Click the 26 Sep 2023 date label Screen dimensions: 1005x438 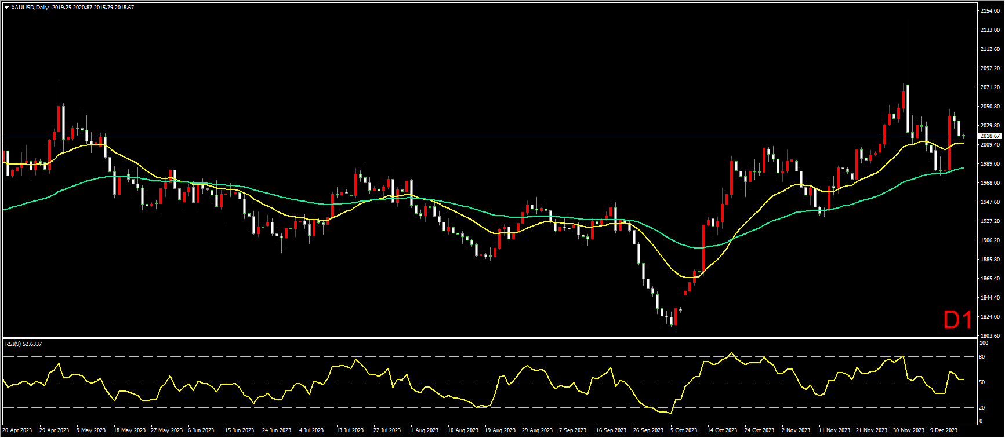(648, 431)
